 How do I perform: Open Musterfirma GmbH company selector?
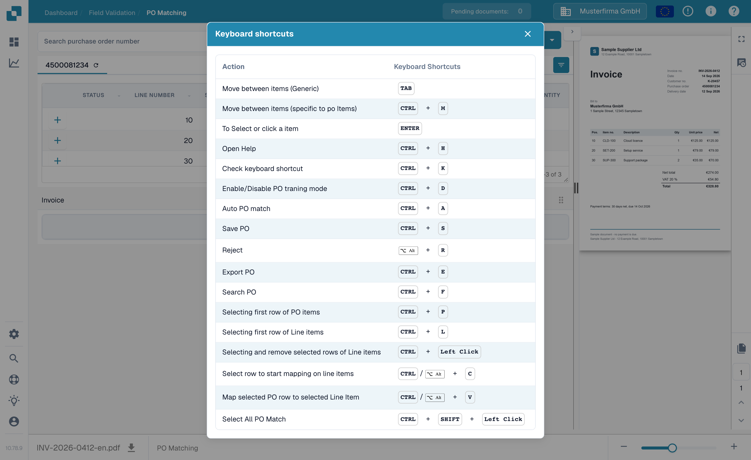(600, 11)
